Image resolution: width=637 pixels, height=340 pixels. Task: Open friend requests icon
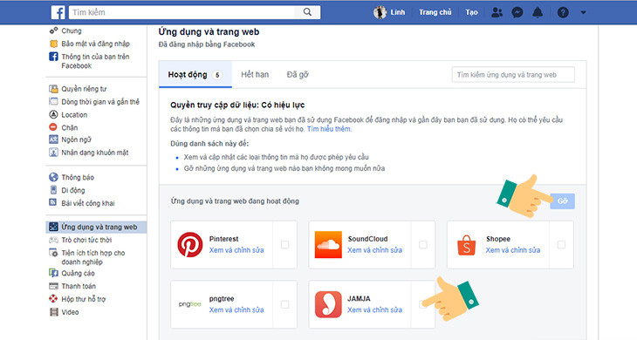[497, 12]
